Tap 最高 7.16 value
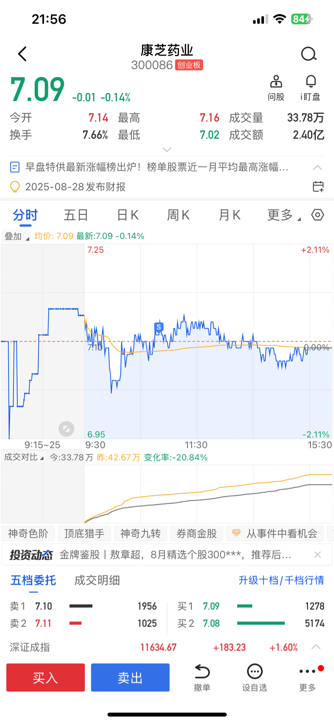 (210, 118)
